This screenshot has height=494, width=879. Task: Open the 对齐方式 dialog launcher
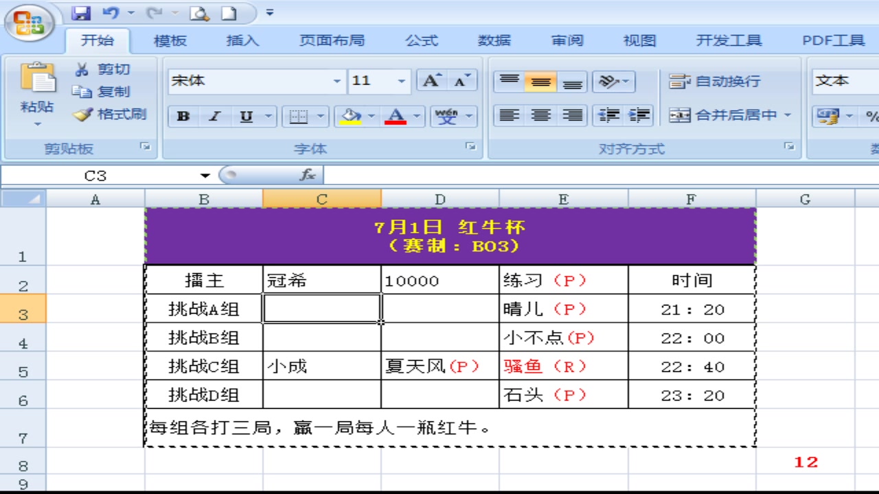tap(790, 146)
